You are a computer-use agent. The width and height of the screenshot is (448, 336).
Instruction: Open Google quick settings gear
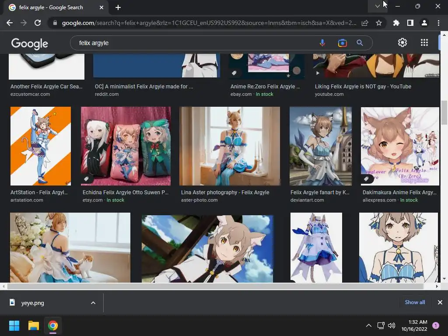click(402, 42)
